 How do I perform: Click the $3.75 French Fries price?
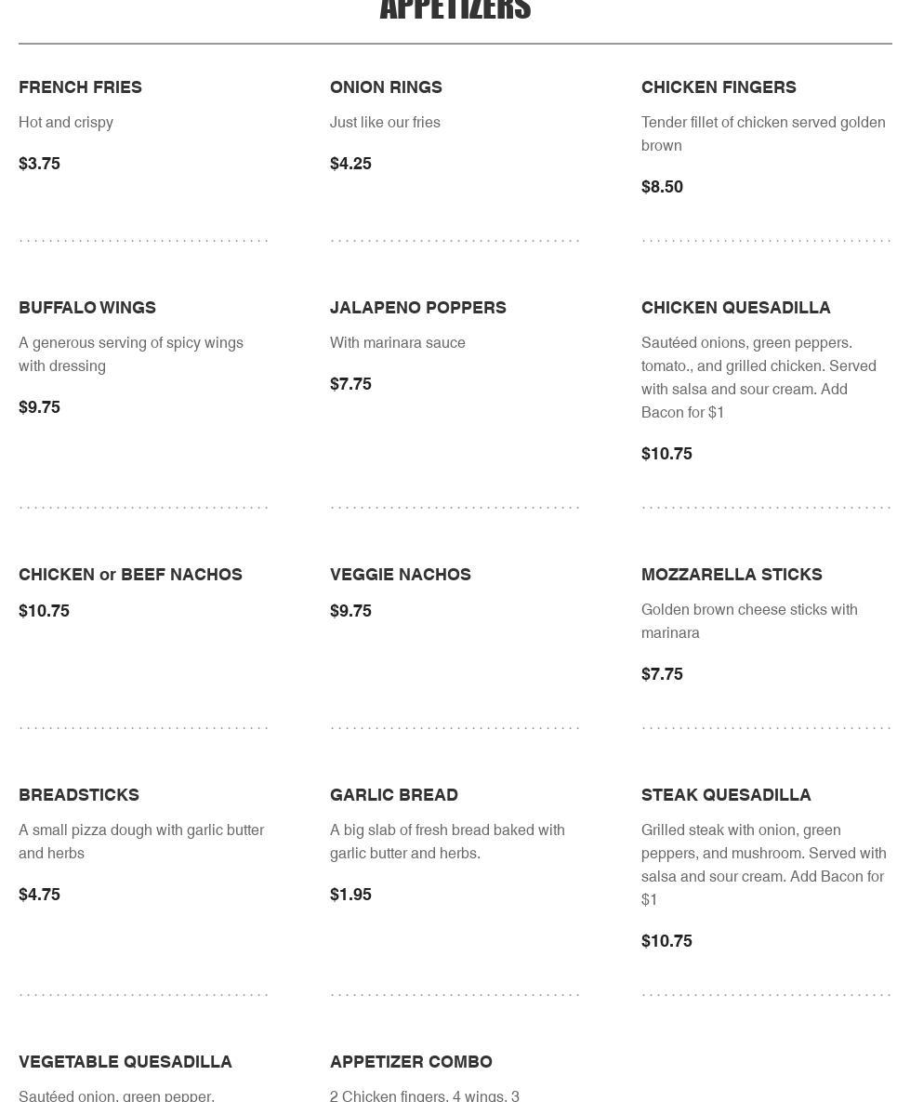click(39, 164)
